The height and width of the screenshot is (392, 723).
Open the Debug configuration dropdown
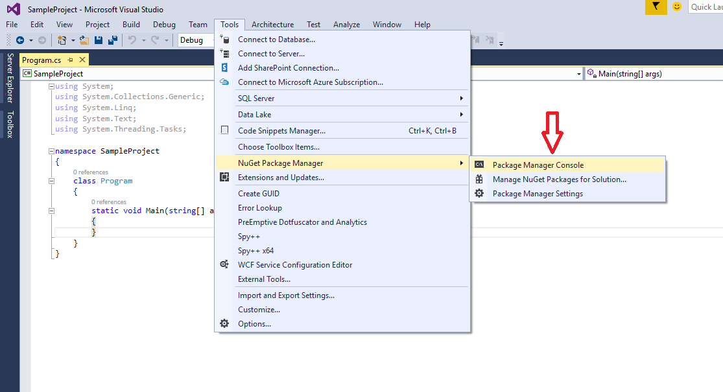coord(196,40)
